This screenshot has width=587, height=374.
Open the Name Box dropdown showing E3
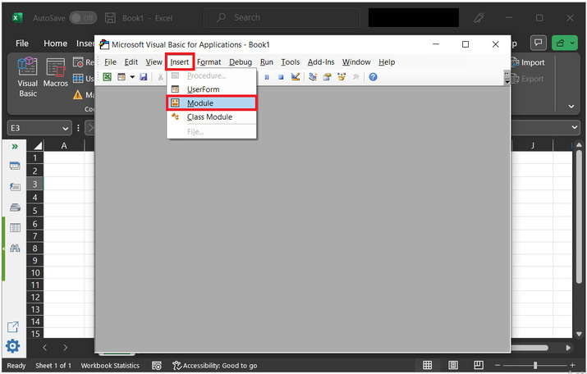(x=66, y=129)
